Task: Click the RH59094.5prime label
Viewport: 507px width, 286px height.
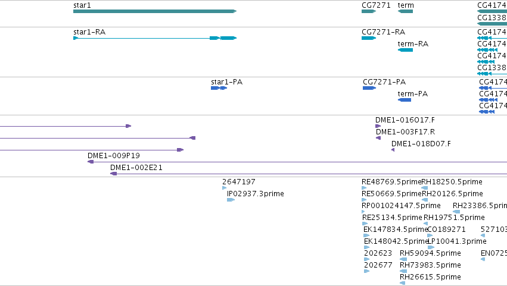Action: tap(430, 253)
